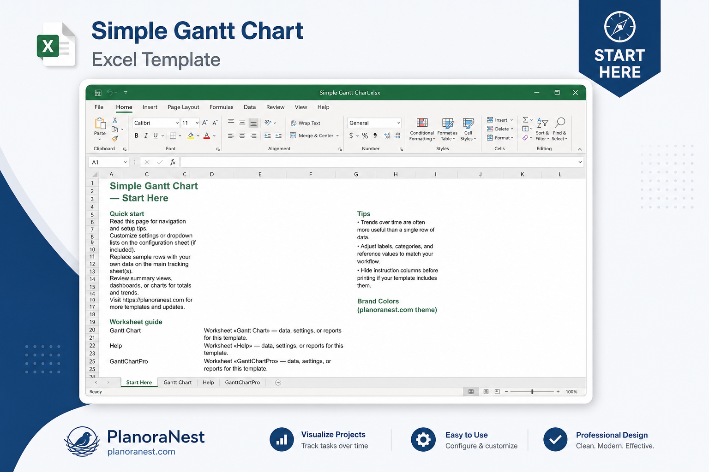Switch to the Page Layout tab
Image resolution: width=709 pixels, height=472 pixels.
pyautogui.click(x=183, y=107)
